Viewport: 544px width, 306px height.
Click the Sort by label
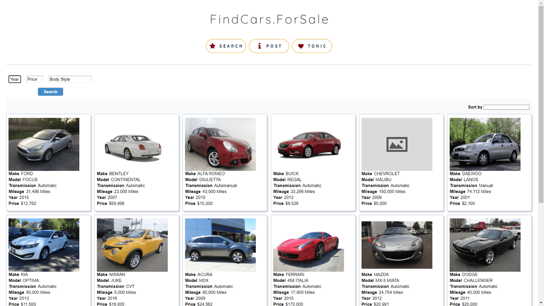pos(475,107)
